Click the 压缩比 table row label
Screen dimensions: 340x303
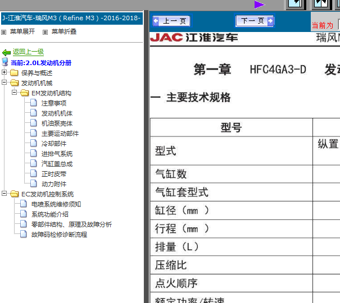point(171,265)
